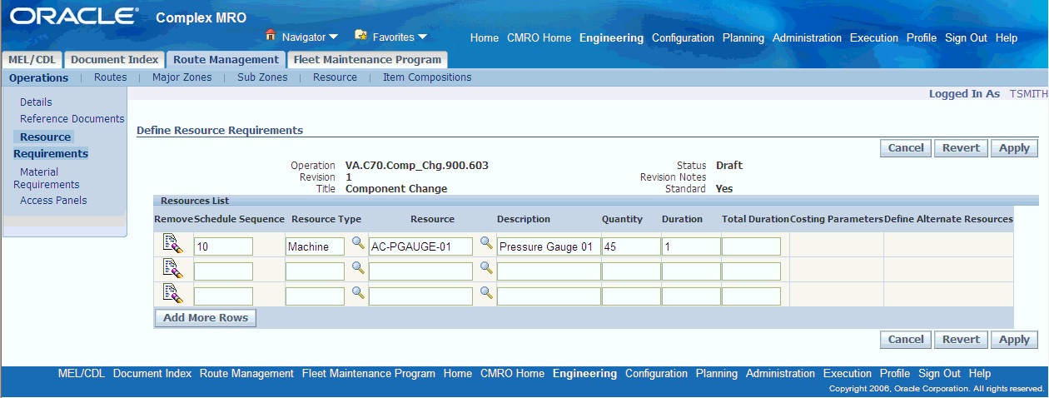Open Access Panels in the side menu
The image size is (1049, 398).
tap(53, 200)
